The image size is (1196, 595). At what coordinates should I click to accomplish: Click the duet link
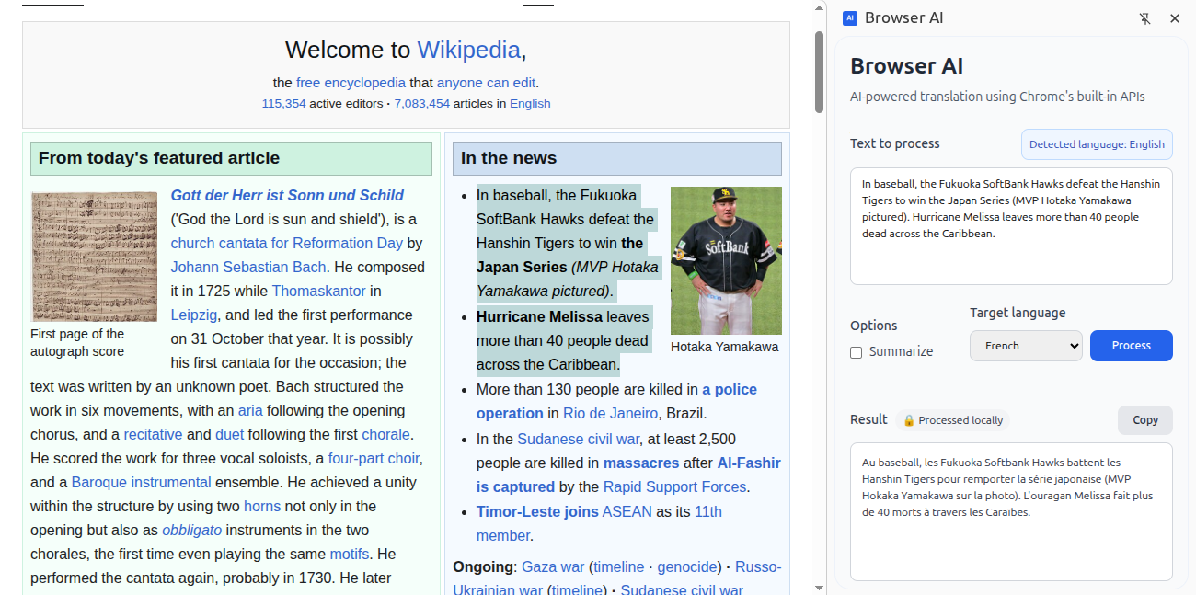point(230,434)
